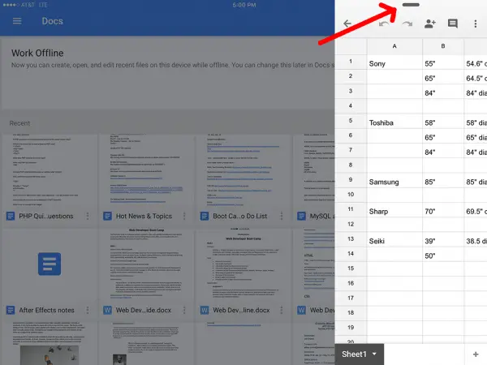This screenshot has height=365, width=487.
Task: Select row 5 header
Action: pyautogui.click(x=351, y=121)
